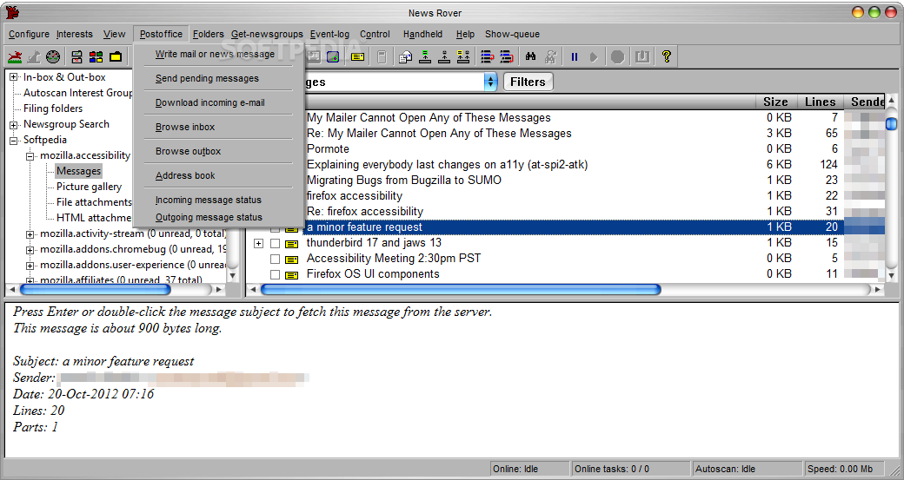Collapse the Softpedia tree node
This screenshot has width=904, height=480.
(x=13, y=141)
